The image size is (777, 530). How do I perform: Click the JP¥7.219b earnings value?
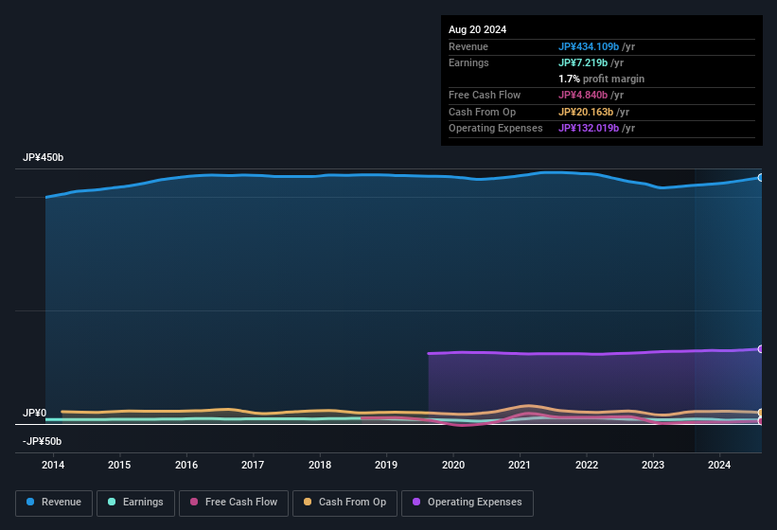click(583, 62)
